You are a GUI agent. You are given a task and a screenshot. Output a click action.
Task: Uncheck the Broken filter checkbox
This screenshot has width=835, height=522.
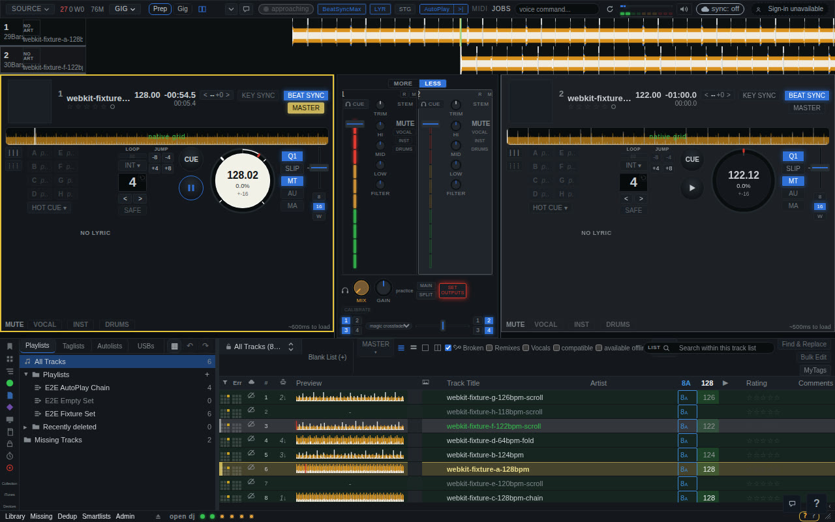(448, 348)
